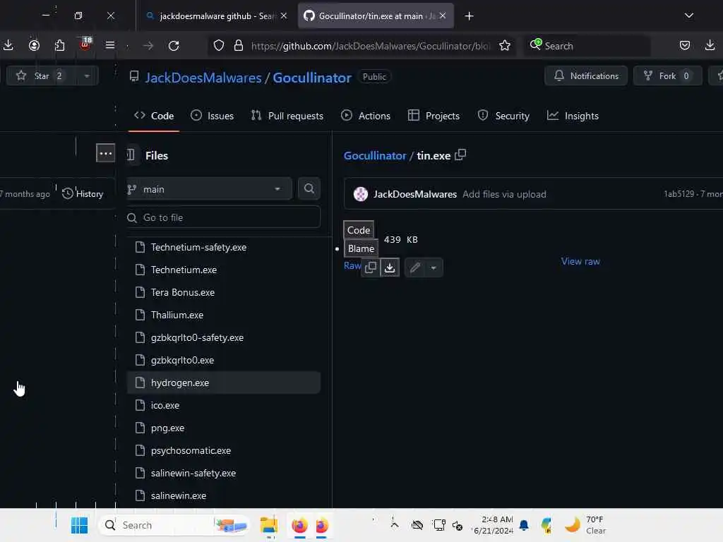This screenshot has height=542, width=723.
Task: Collapse the file tree side panel
Action: click(x=131, y=155)
